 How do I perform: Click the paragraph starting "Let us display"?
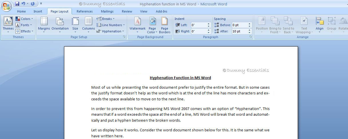180,133
